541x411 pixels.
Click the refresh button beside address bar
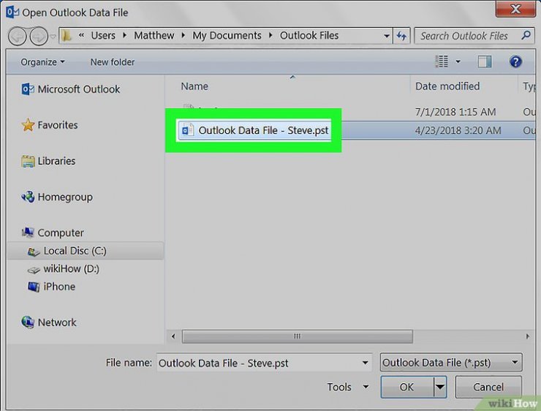pos(401,36)
